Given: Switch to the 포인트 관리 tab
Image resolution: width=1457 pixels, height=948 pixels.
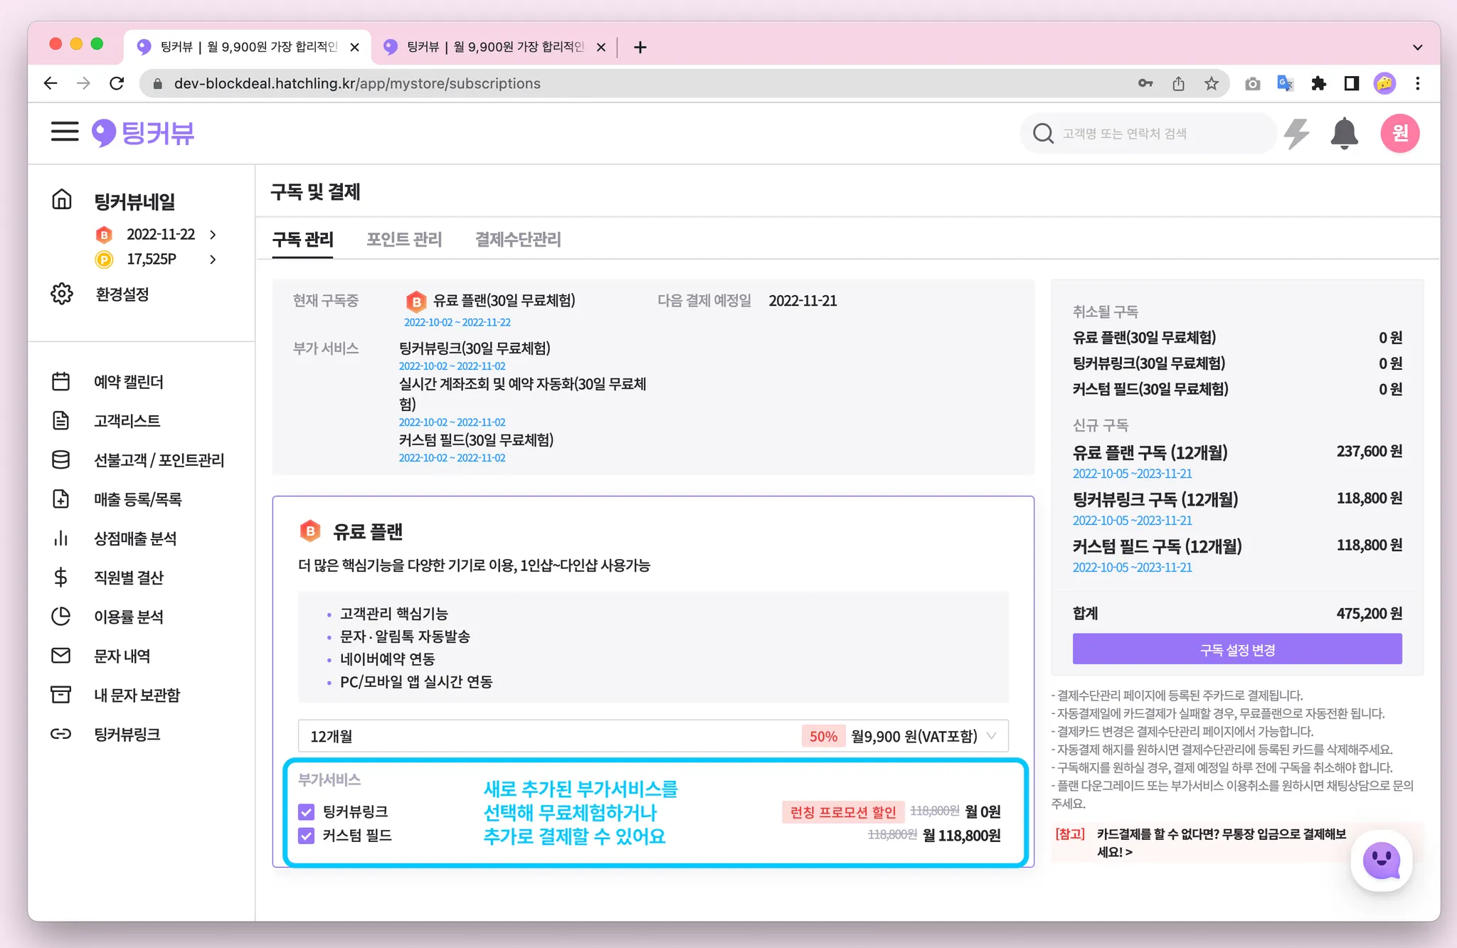Looking at the screenshot, I should (x=404, y=240).
